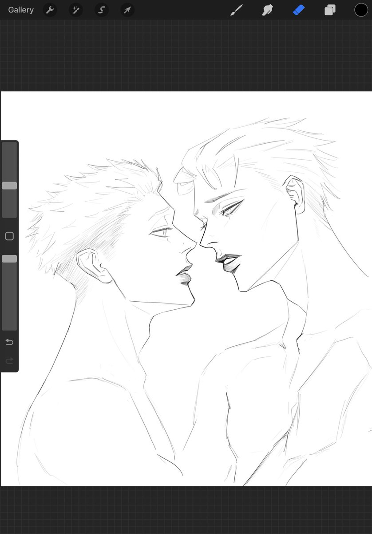Select the Brush tool
Image resolution: width=372 pixels, height=534 pixels.
(x=237, y=10)
